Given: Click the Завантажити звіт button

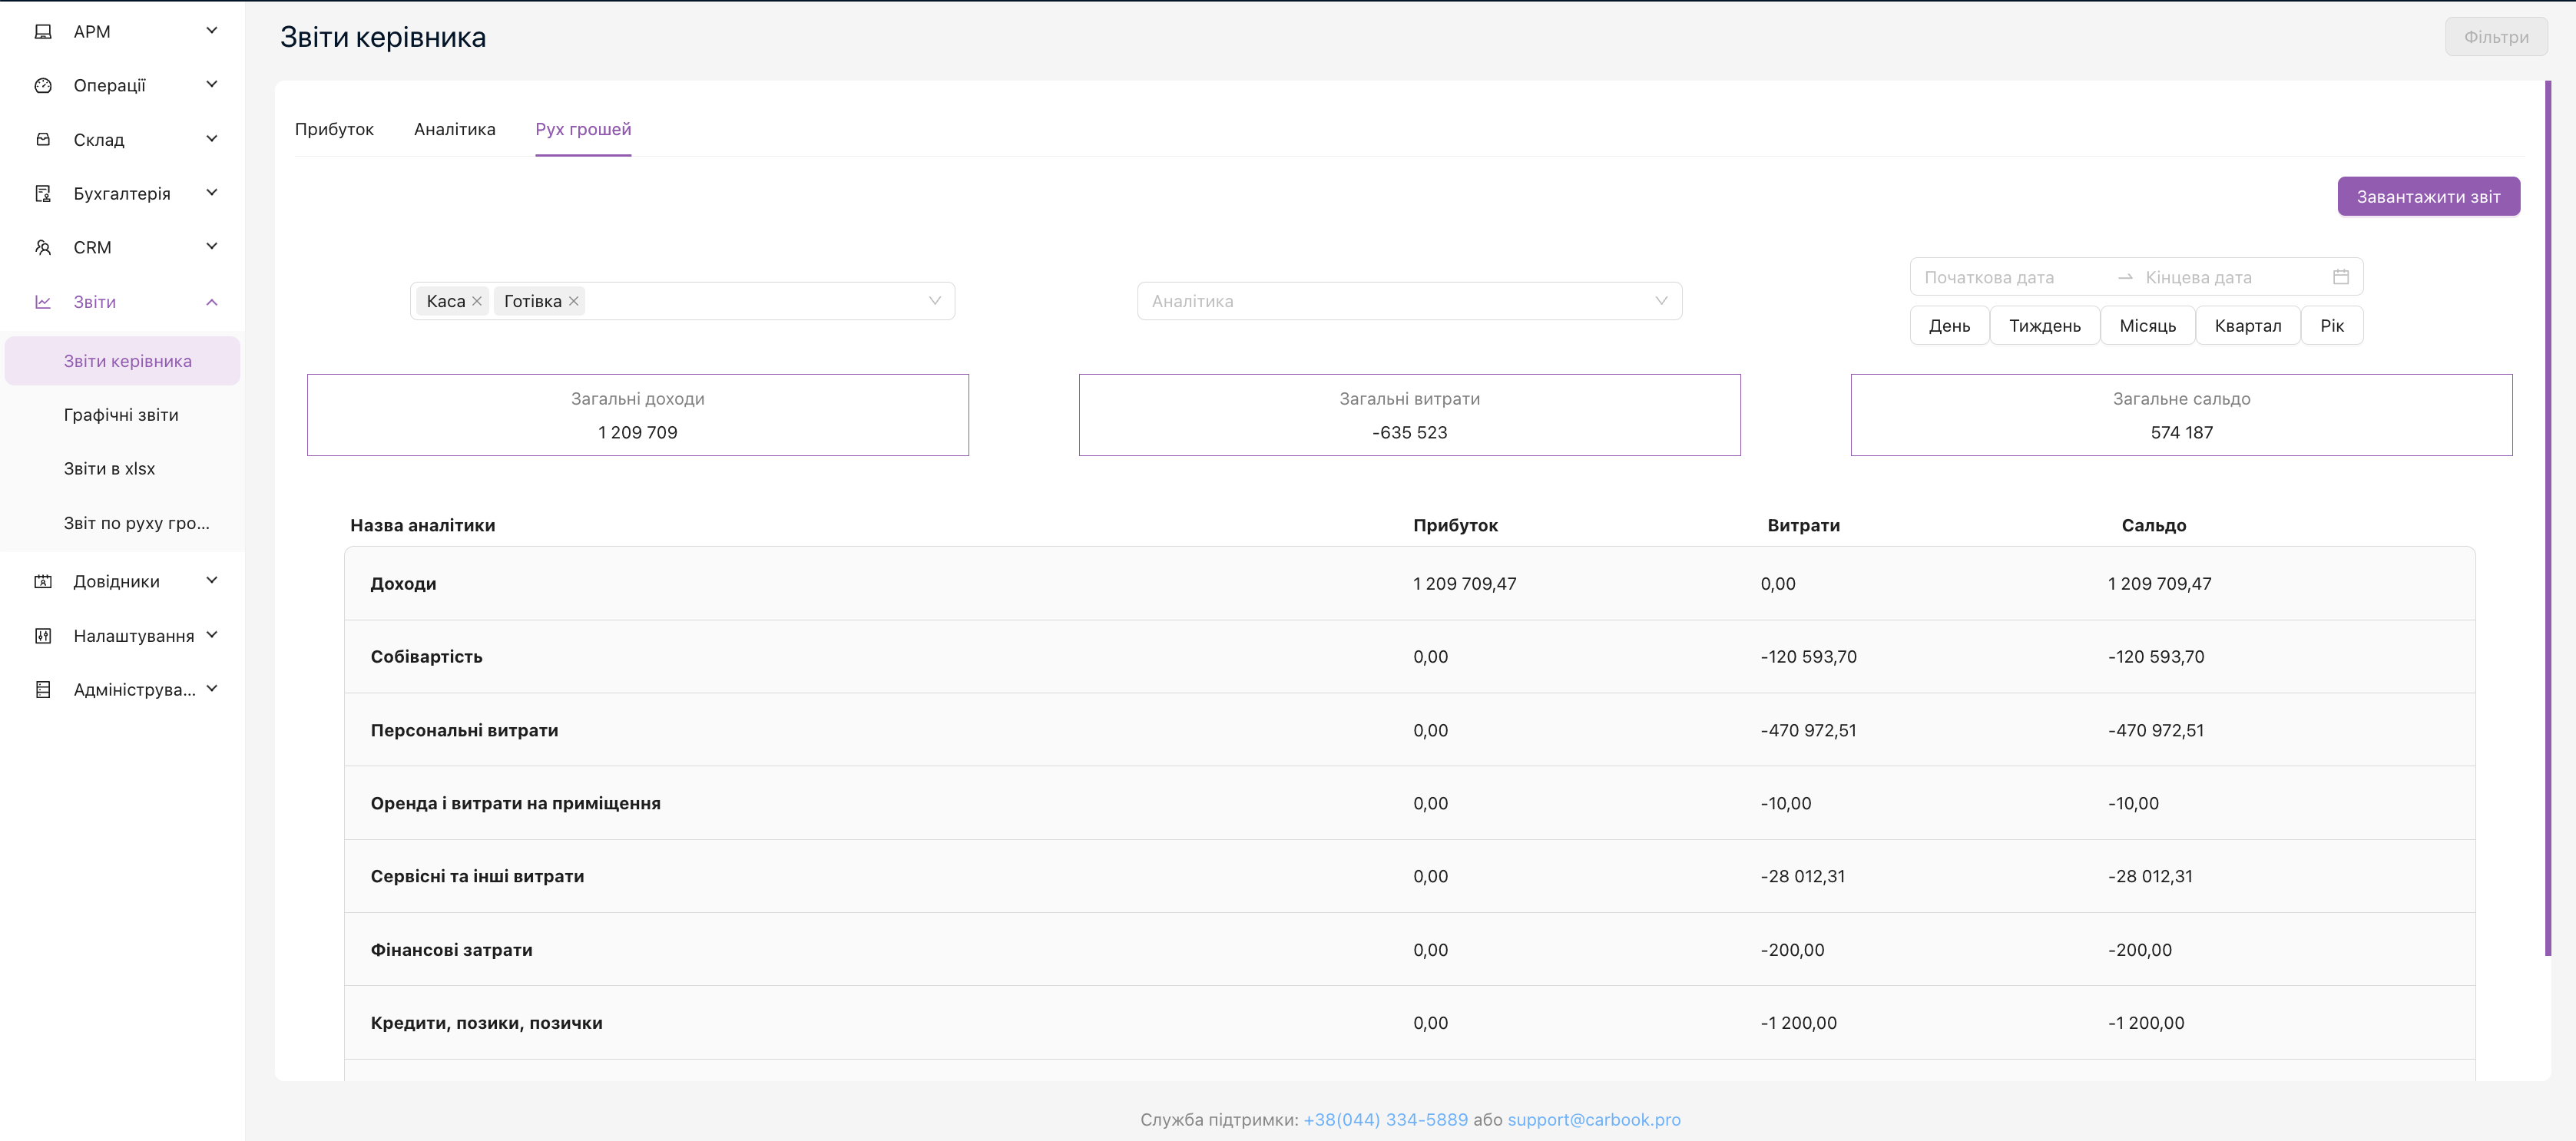Looking at the screenshot, I should tap(2428, 197).
